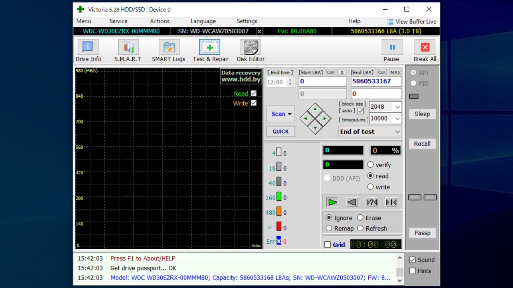
Task: Click the orange 480 ms block swatch
Action: 279,212
